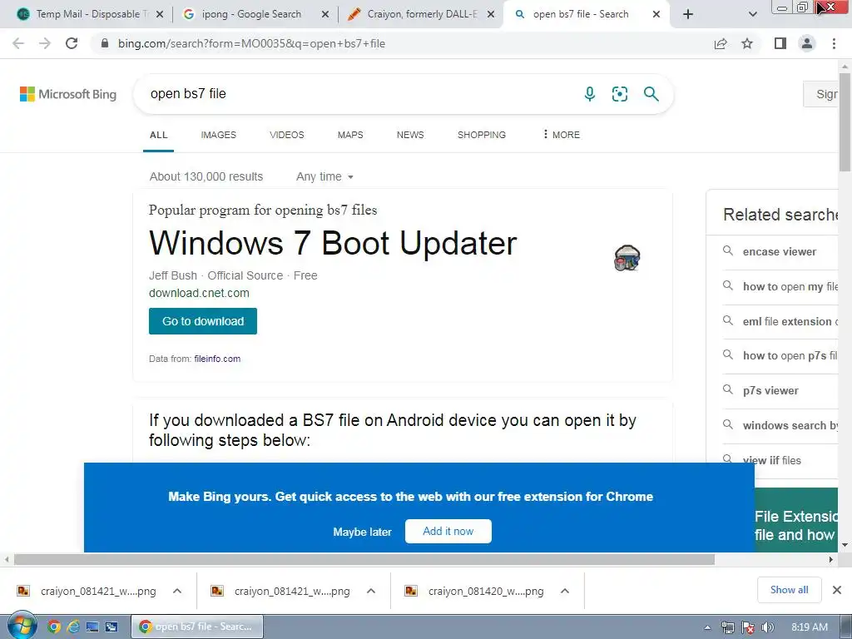Viewport: 852px width, 639px height.
Task: Click Windows 7 Boot Updater heading
Action: (333, 242)
